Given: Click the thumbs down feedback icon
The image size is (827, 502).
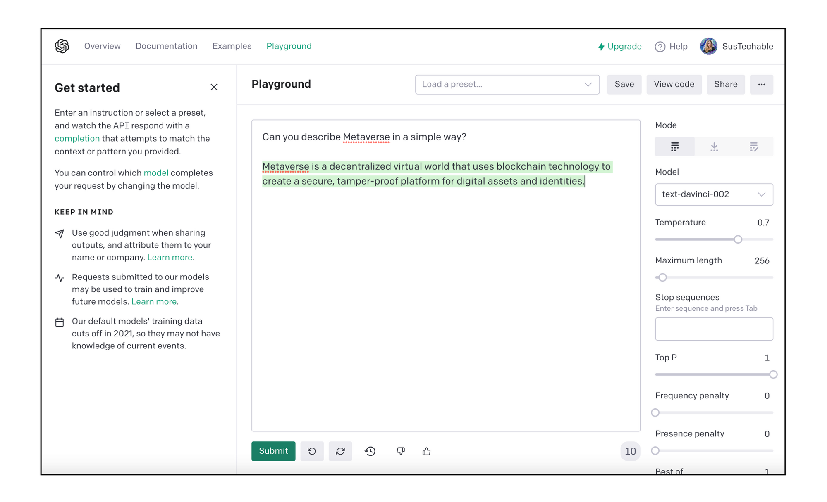Looking at the screenshot, I should coord(400,451).
